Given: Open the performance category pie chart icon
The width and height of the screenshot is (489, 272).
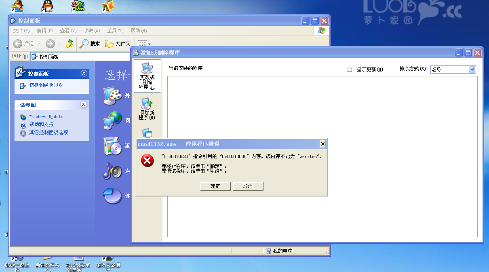Looking at the screenshot, I should (x=112, y=196).
